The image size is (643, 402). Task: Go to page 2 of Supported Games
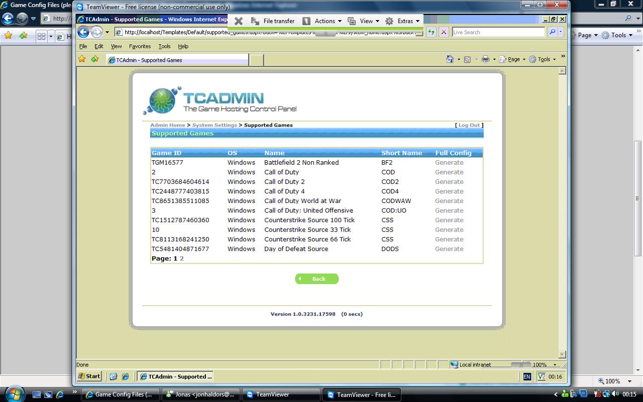click(181, 258)
